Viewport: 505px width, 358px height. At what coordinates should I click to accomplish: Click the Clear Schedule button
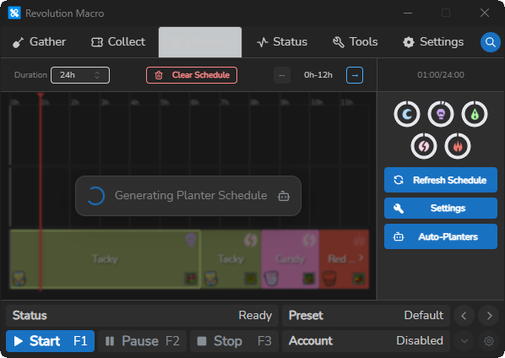(192, 75)
